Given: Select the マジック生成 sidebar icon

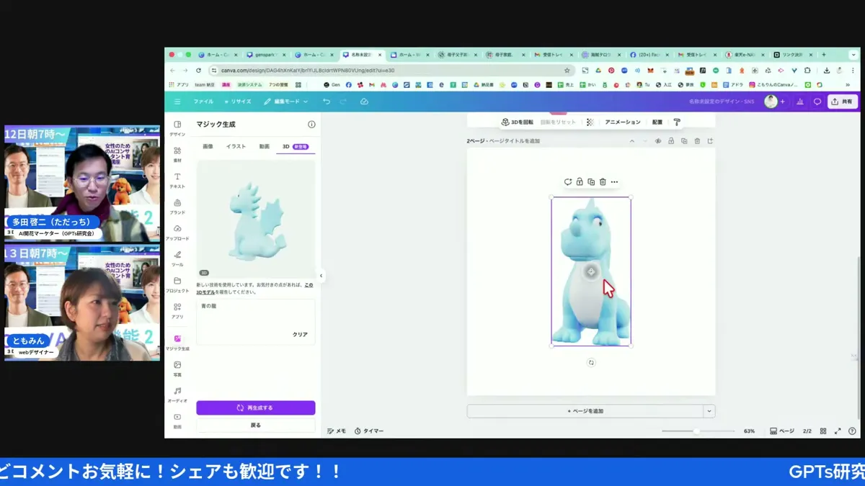Looking at the screenshot, I should point(177,342).
